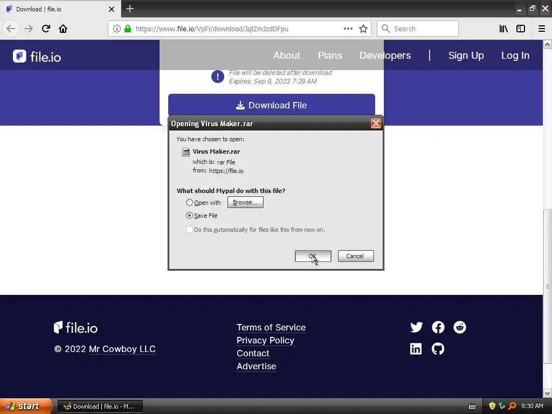Viewport: 552px width, 414px height.
Task: Click the green secure padlock icon
Action: coord(128,29)
